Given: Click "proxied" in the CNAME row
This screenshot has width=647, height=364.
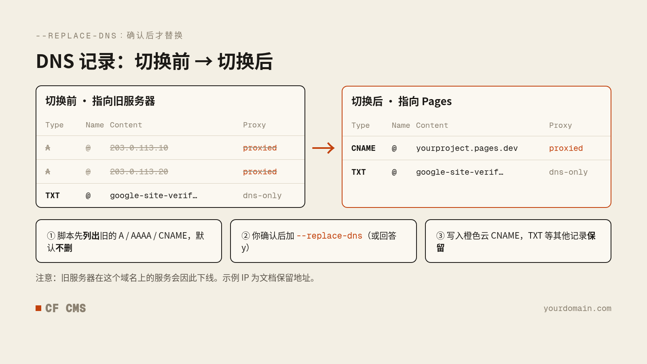Looking at the screenshot, I should click(566, 148).
